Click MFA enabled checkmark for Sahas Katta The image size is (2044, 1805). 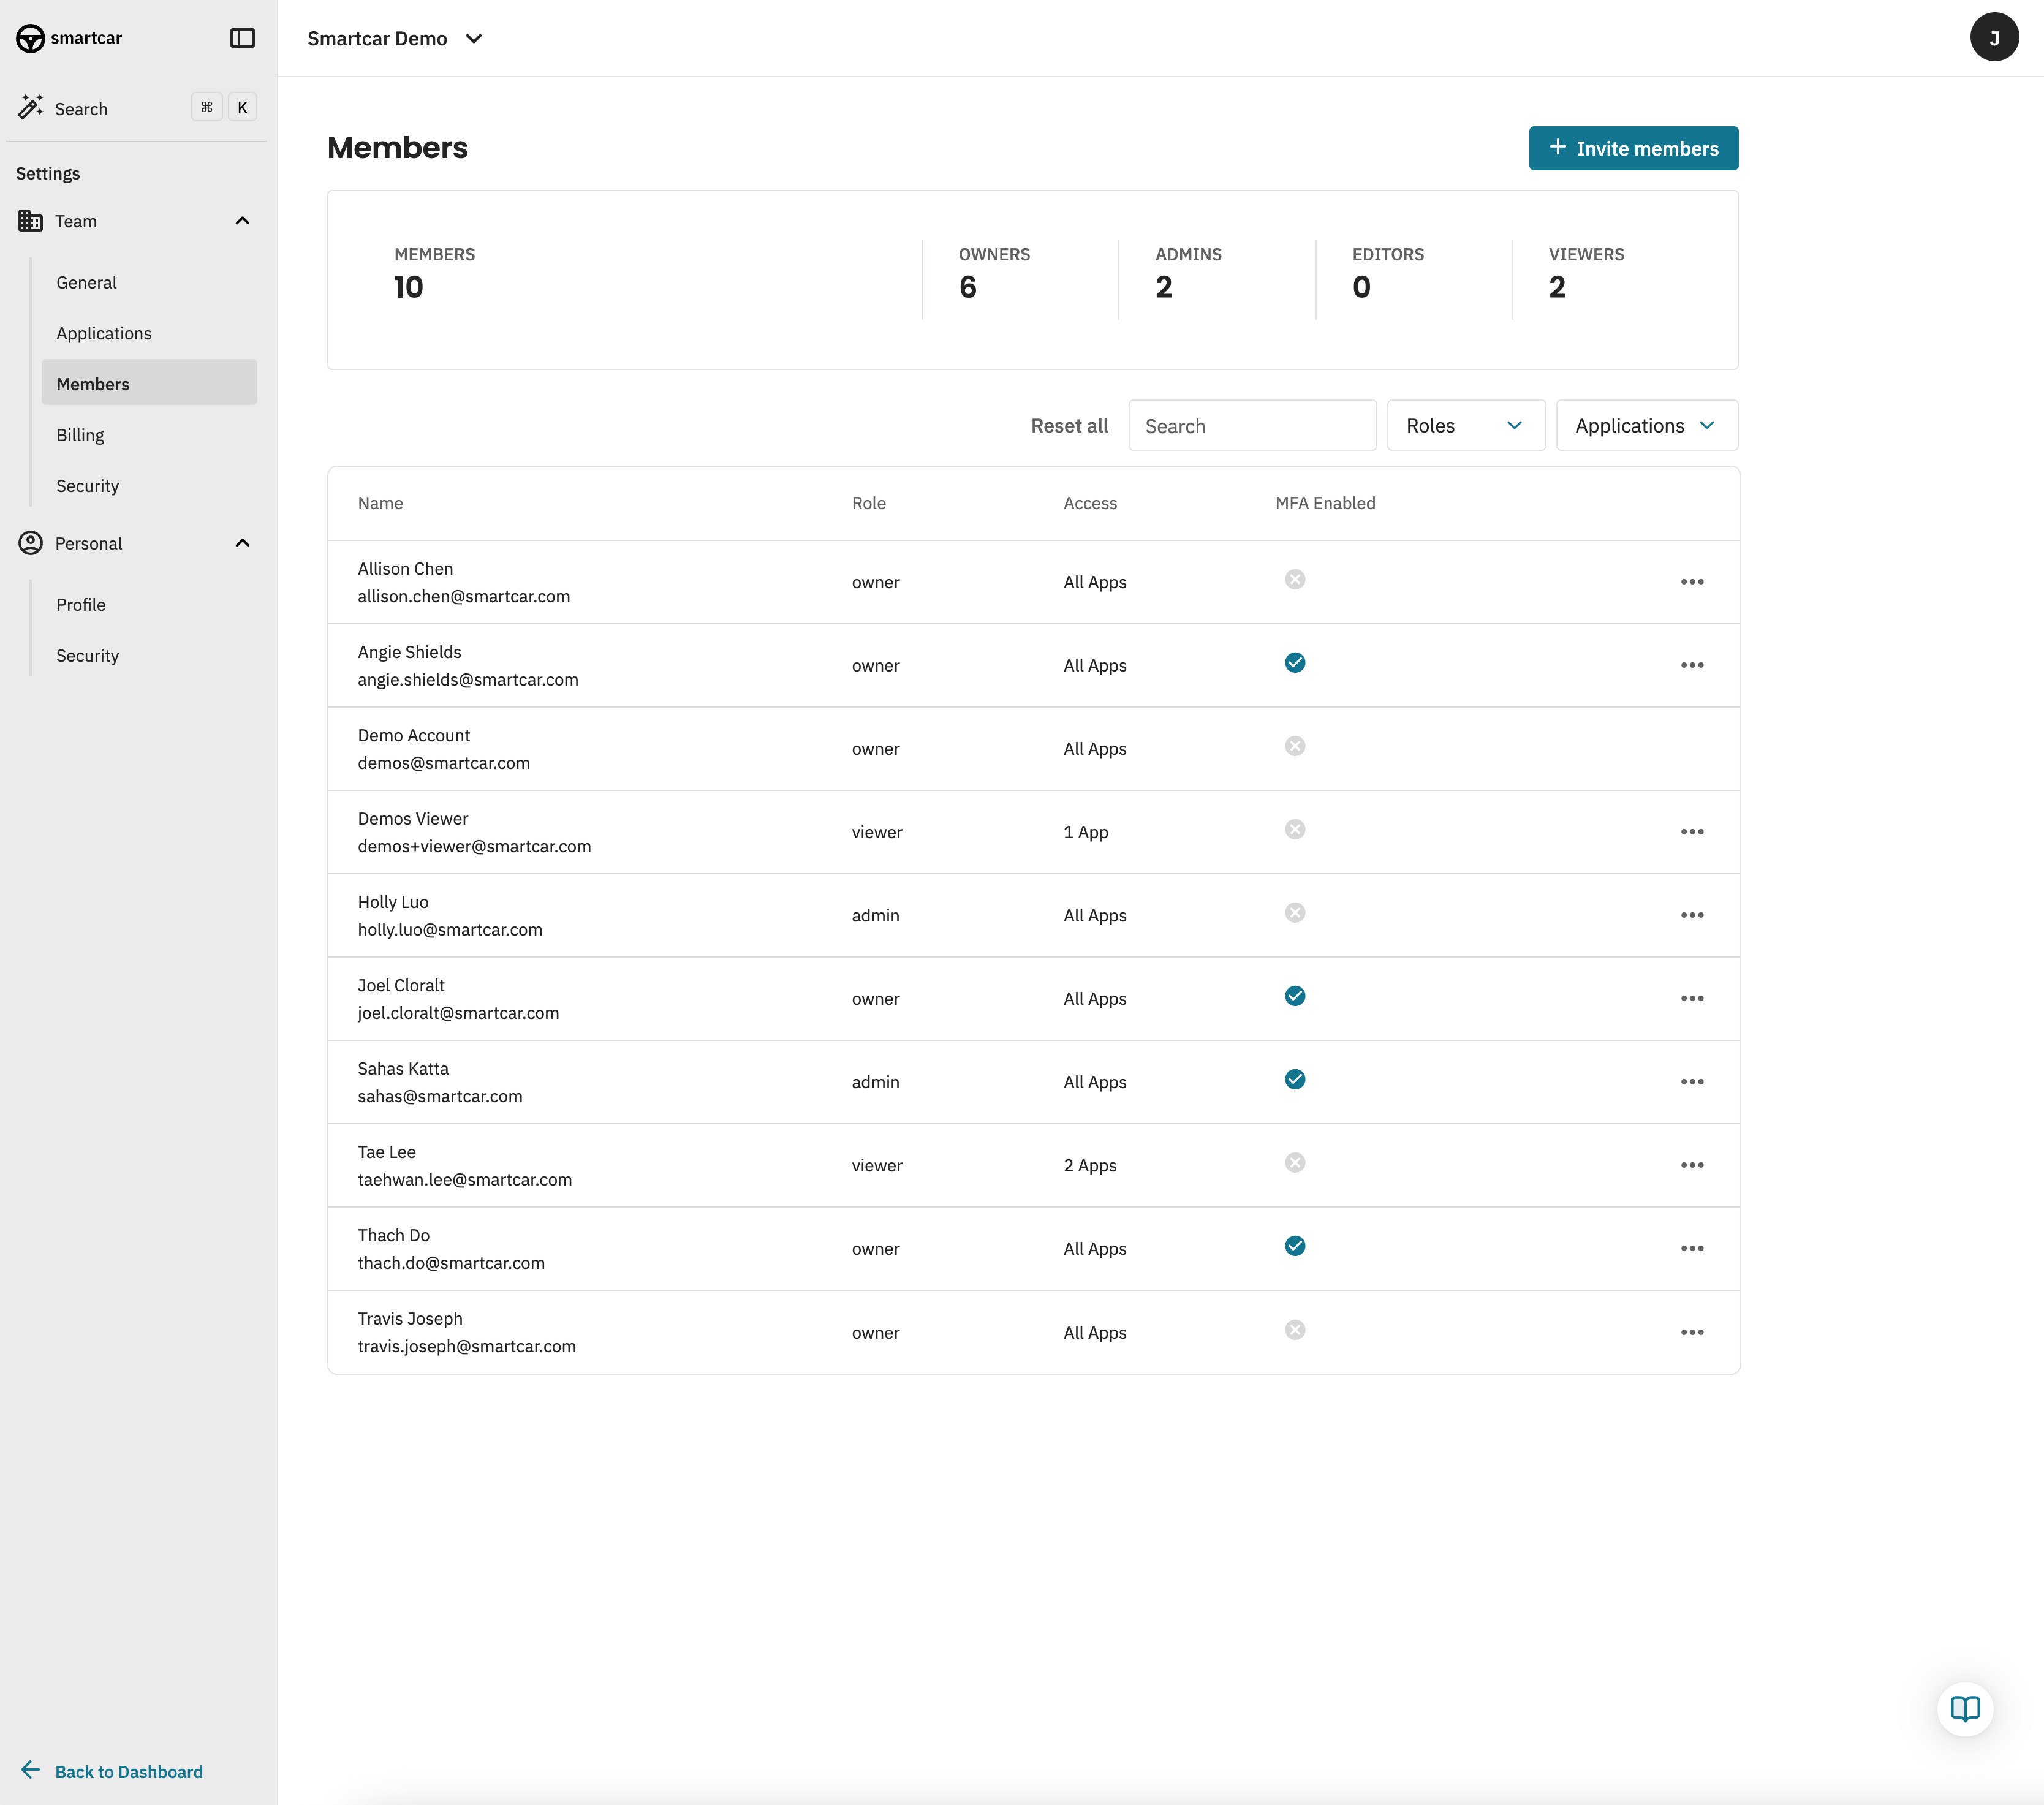tap(1295, 1079)
